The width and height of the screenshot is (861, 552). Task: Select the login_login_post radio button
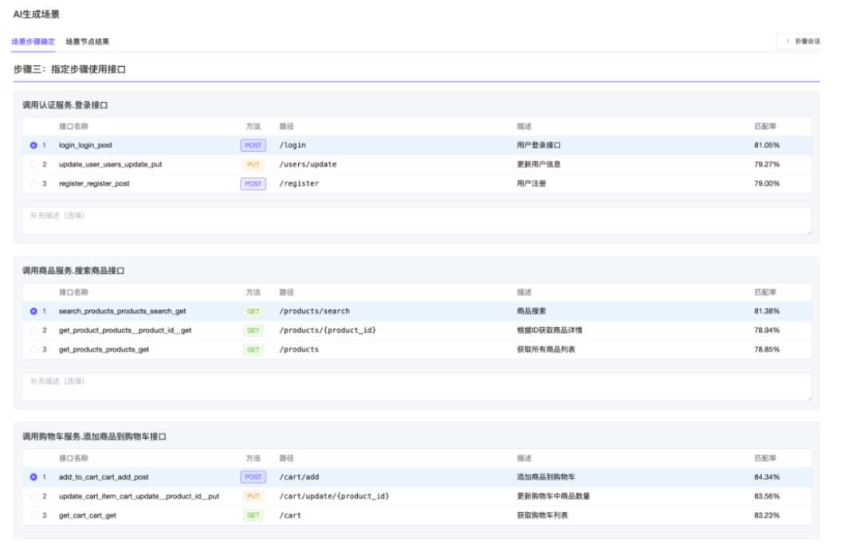tap(33, 146)
